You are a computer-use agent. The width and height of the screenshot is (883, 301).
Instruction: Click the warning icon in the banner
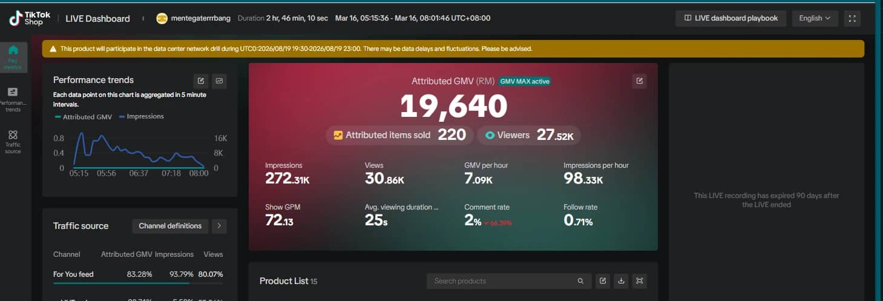[53, 49]
